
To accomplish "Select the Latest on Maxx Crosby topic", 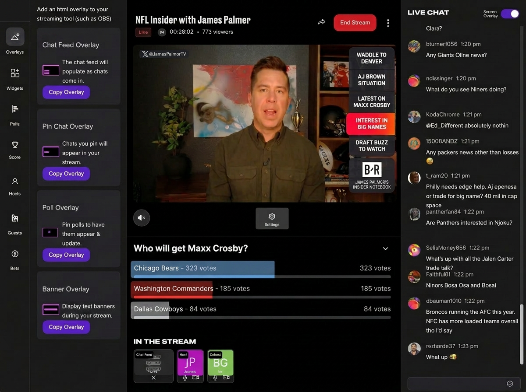I will (372, 101).
